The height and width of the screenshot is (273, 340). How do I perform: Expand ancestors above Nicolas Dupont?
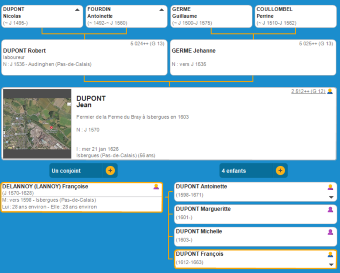pos(77,9)
